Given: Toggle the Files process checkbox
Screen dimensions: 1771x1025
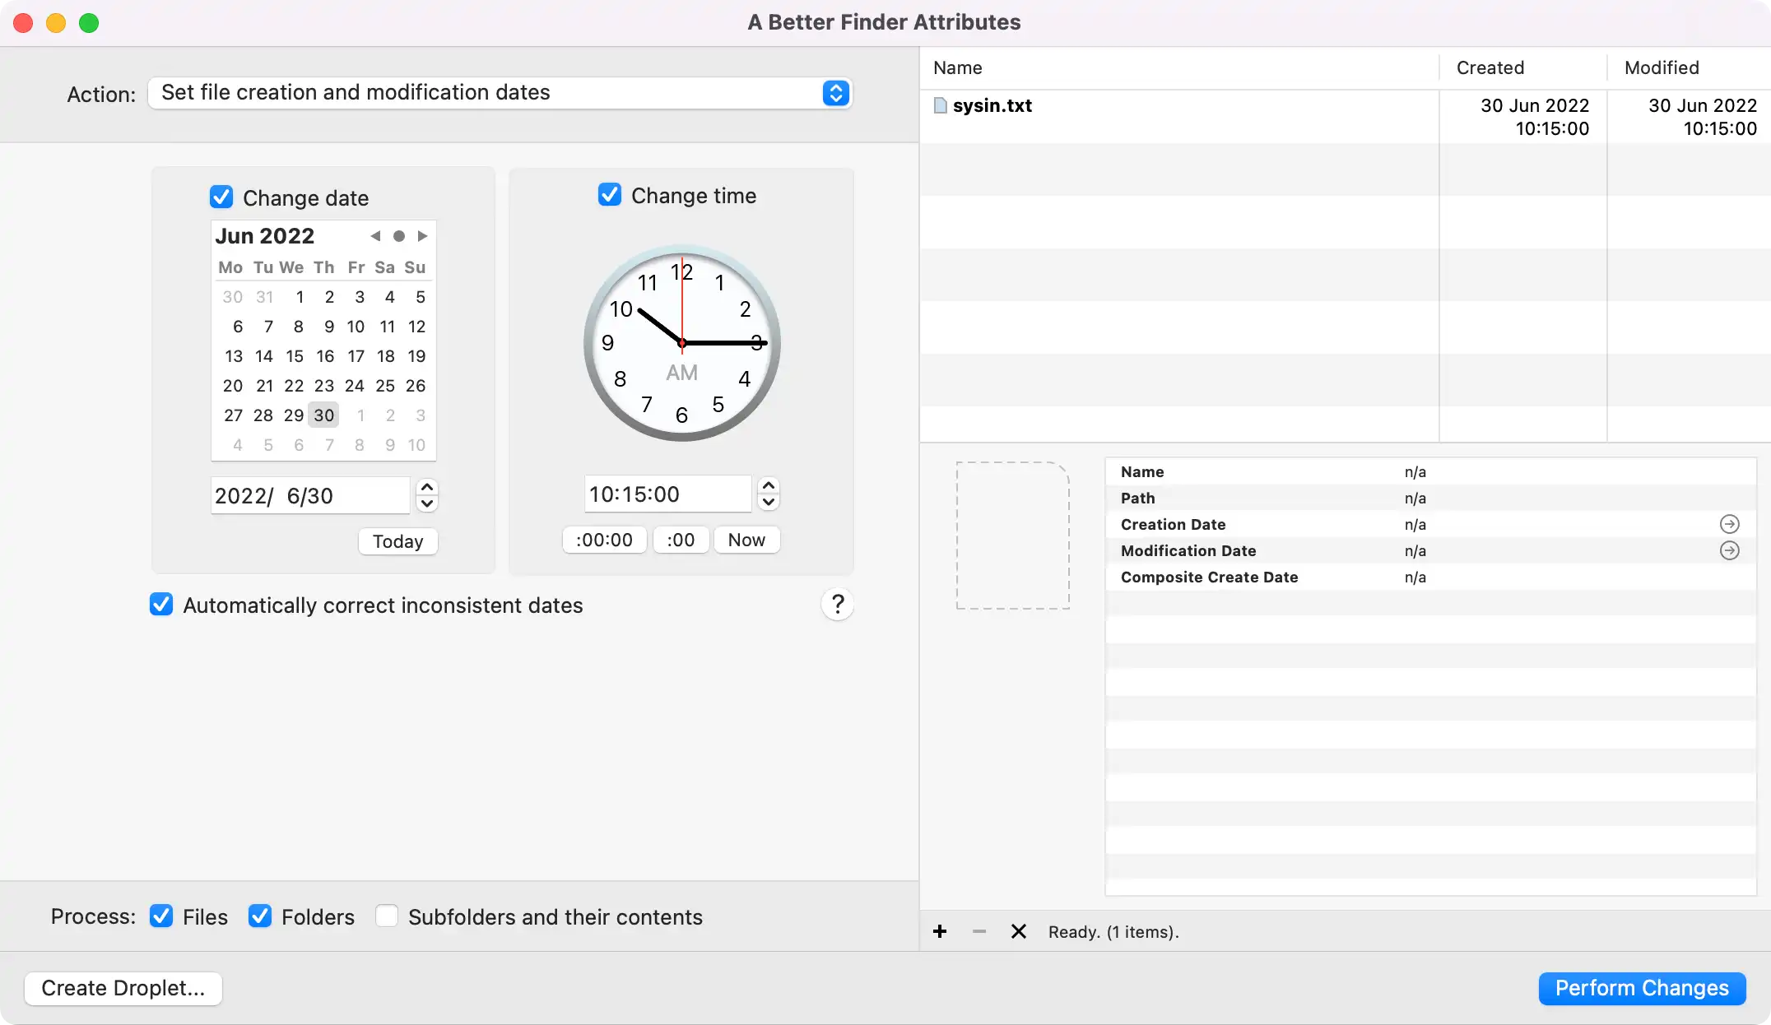Looking at the screenshot, I should click(161, 916).
